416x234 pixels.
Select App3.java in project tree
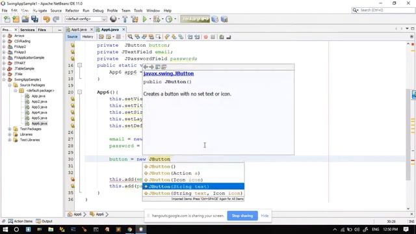click(x=39, y=107)
